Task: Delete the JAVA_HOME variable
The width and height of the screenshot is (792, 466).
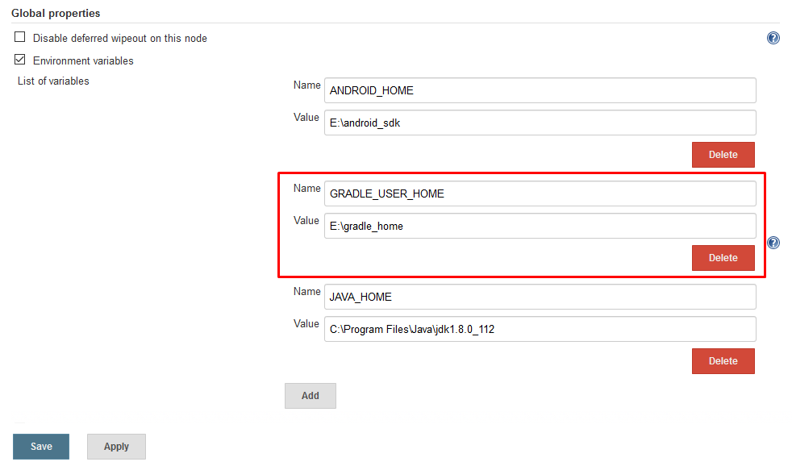Action: click(x=723, y=360)
